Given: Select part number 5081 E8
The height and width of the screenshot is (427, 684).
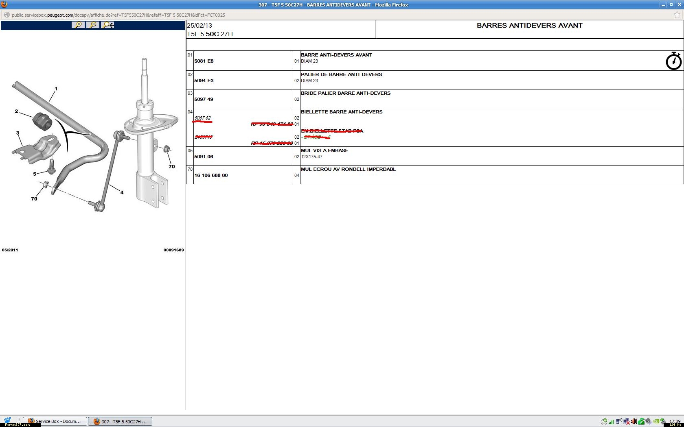Looking at the screenshot, I should pos(204,61).
